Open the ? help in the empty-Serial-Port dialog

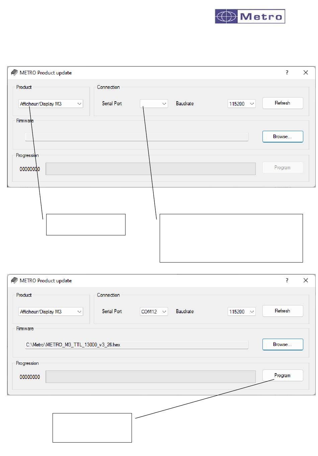click(287, 72)
